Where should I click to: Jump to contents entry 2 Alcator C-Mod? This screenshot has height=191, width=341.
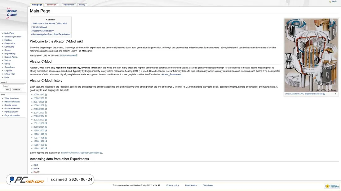pos(39,27)
